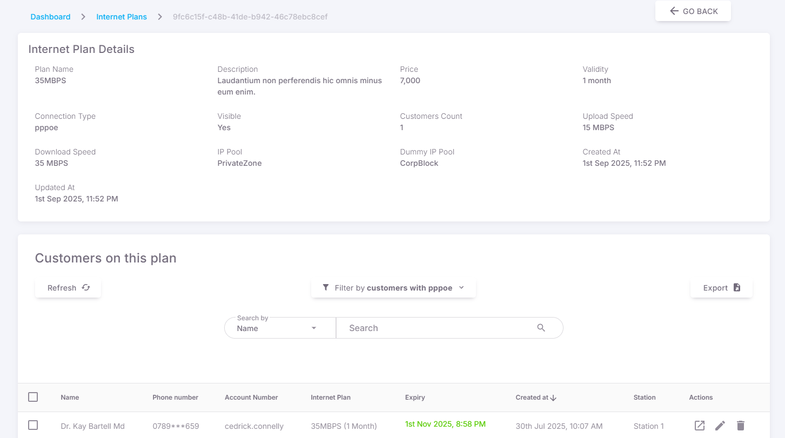Open Internet Plans breadcrumb link
785x438 pixels.
122,17
